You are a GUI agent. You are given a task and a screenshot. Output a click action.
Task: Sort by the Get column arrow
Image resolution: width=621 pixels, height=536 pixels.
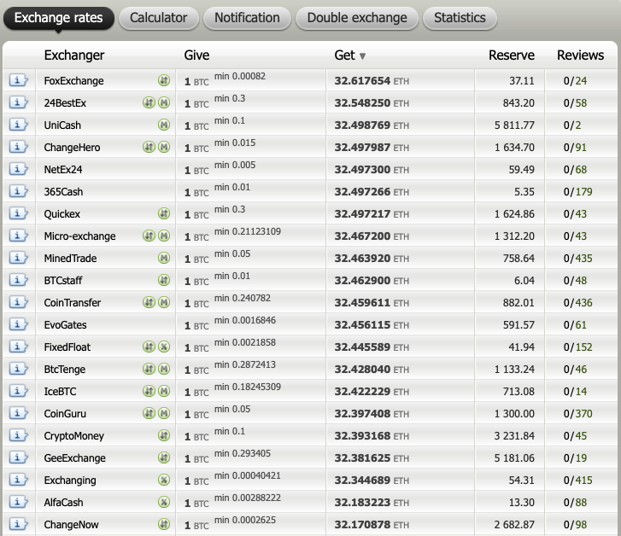362,56
